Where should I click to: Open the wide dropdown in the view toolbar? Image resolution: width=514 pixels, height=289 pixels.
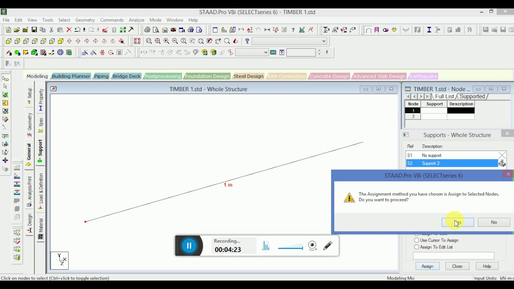point(290,41)
